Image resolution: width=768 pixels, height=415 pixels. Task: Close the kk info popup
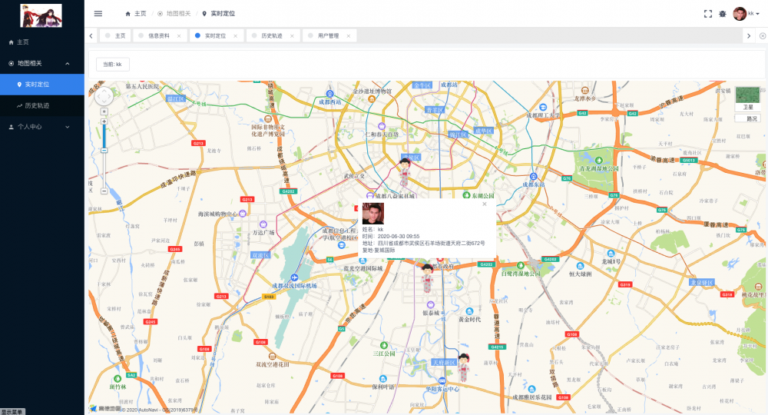485,204
